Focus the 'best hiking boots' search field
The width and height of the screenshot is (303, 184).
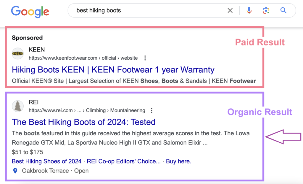click(148, 11)
